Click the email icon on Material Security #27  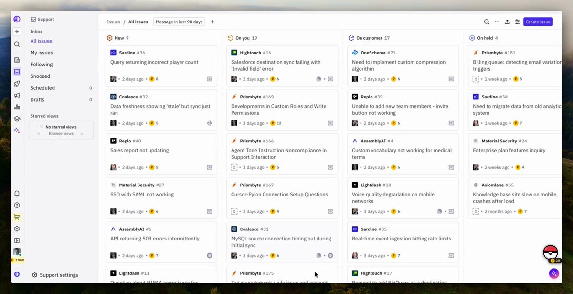coord(209,211)
